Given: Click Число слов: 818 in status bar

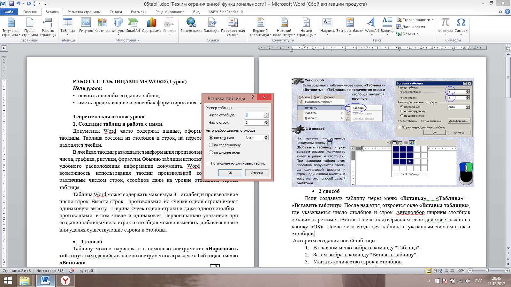Looking at the screenshot, I should click(50, 271).
